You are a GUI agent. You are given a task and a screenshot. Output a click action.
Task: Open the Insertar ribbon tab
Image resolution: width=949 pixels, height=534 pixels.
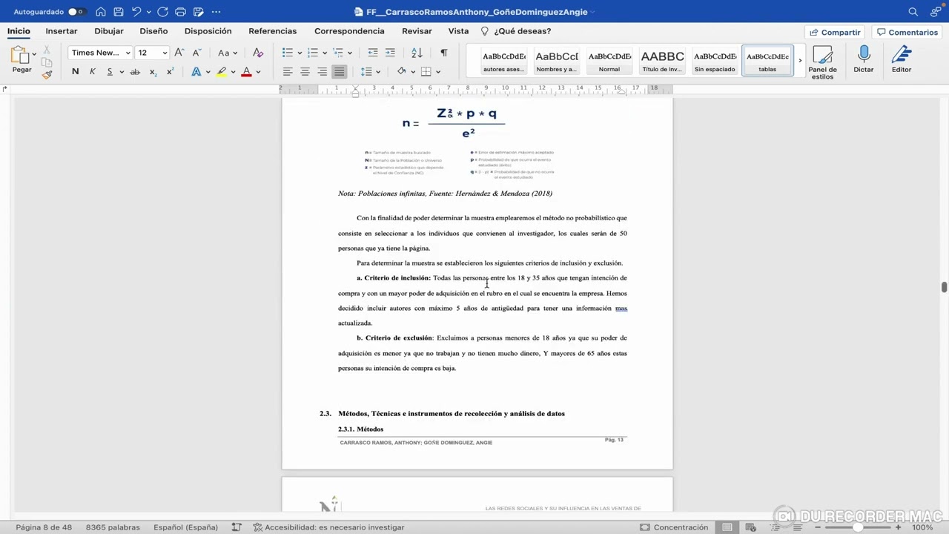coord(62,31)
